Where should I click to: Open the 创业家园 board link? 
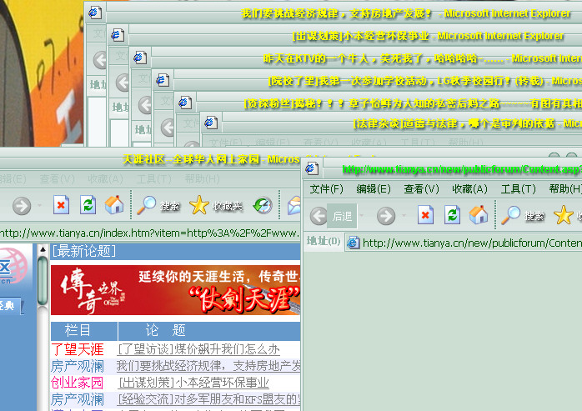[77, 383]
